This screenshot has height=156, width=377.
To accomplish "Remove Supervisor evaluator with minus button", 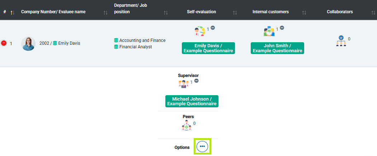I will tap(196, 81).
